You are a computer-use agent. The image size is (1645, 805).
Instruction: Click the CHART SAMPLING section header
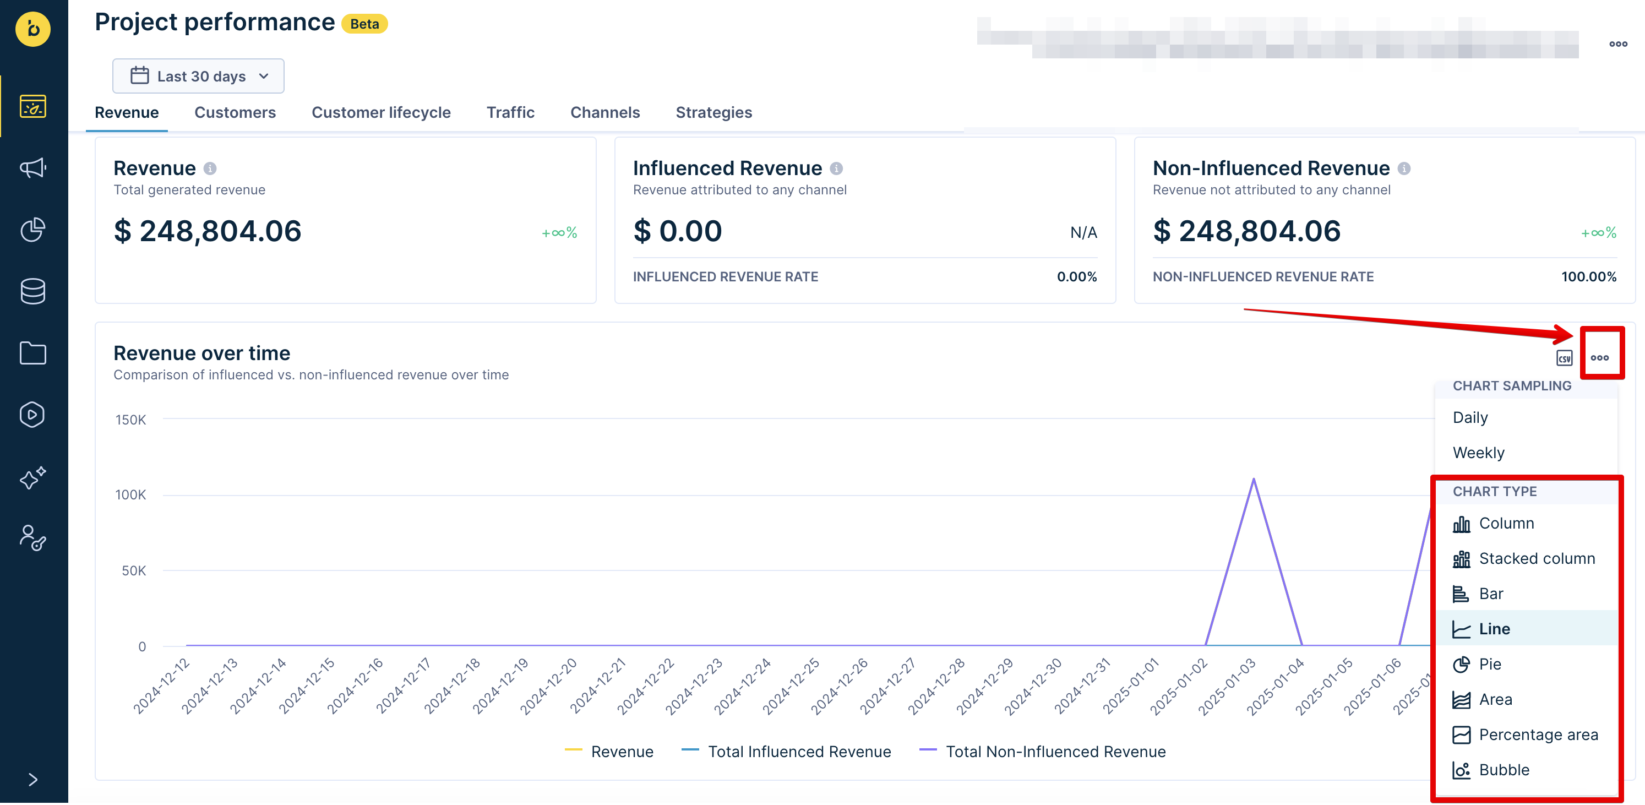pyautogui.click(x=1512, y=387)
